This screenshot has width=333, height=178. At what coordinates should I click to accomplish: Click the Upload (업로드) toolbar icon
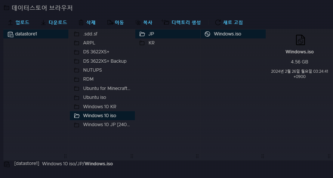pos(10,23)
